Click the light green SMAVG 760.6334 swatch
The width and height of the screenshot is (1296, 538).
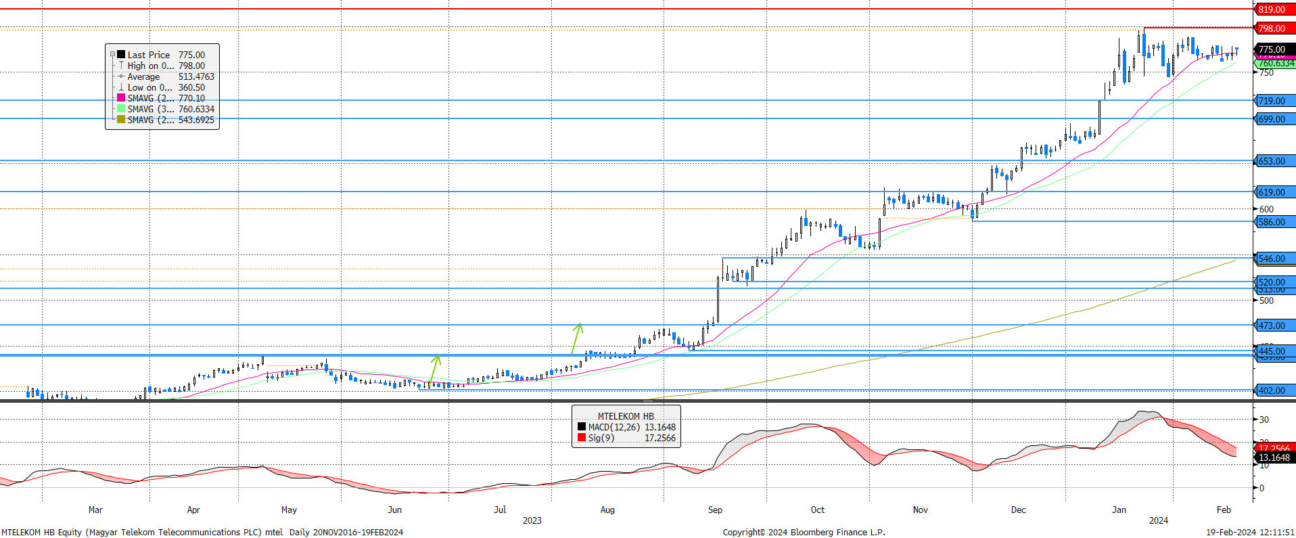pos(121,108)
